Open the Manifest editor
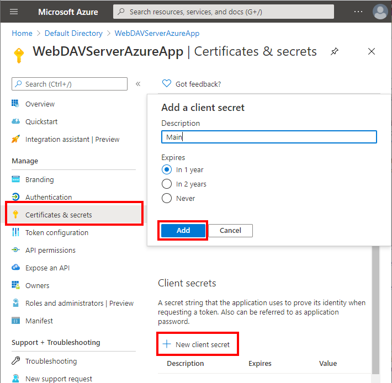 [39, 321]
